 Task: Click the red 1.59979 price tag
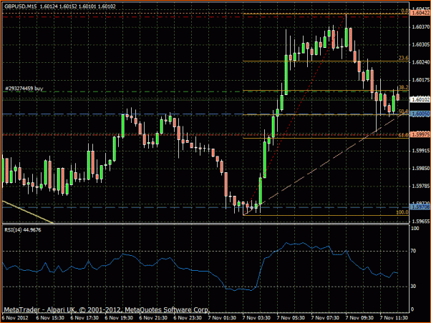420,134
